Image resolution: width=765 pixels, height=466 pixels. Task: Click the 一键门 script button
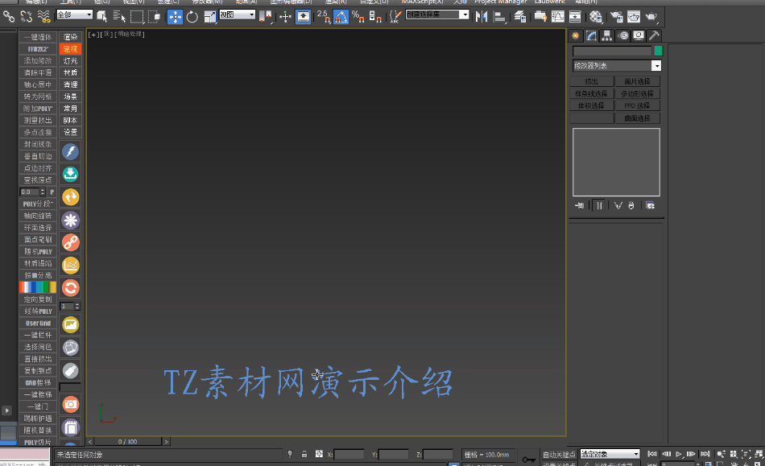(38, 406)
